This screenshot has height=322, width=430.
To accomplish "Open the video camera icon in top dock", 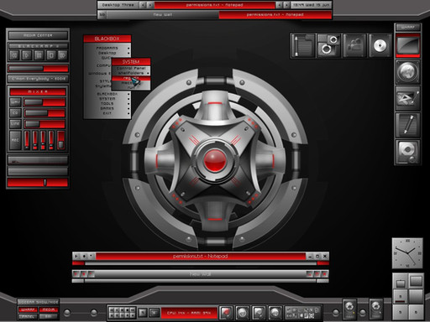I will pos(354,46).
